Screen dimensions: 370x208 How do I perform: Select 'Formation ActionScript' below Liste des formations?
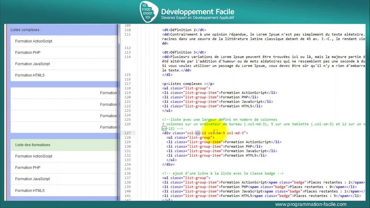pyautogui.click(x=64, y=156)
